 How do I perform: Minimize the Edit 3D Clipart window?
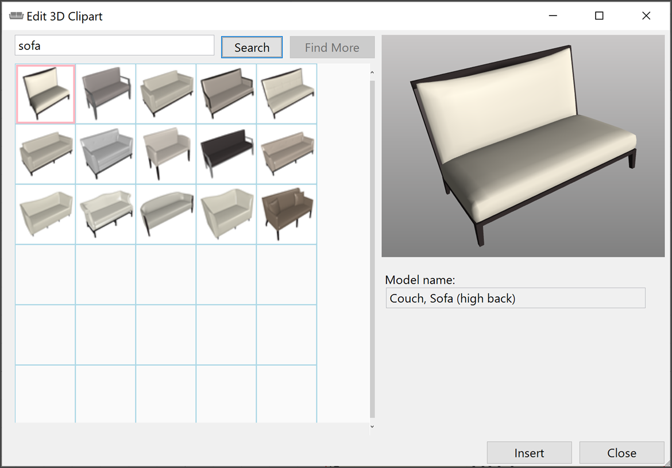click(x=553, y=16)
